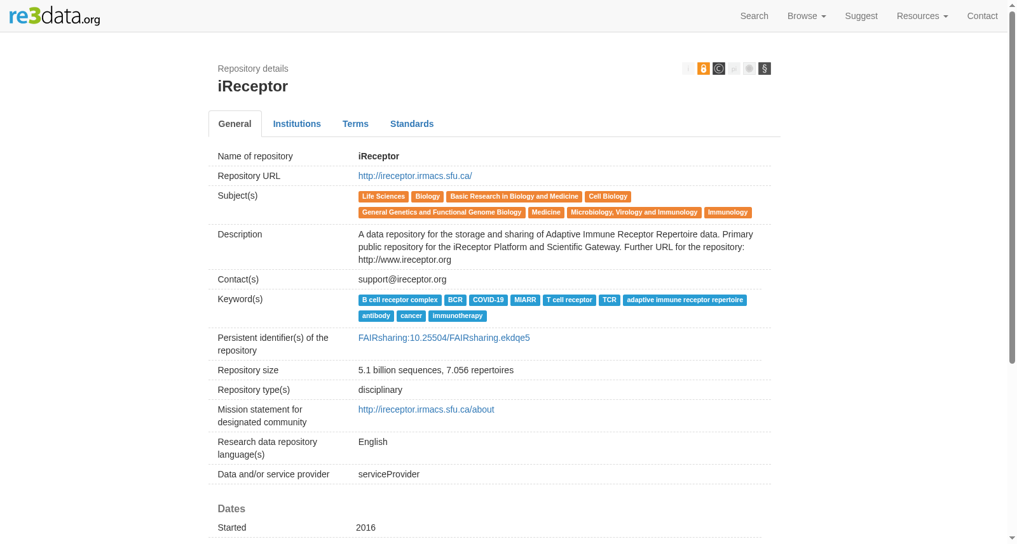
Task: Click the immunotherapy keyword tag
Action: (458, 316)
